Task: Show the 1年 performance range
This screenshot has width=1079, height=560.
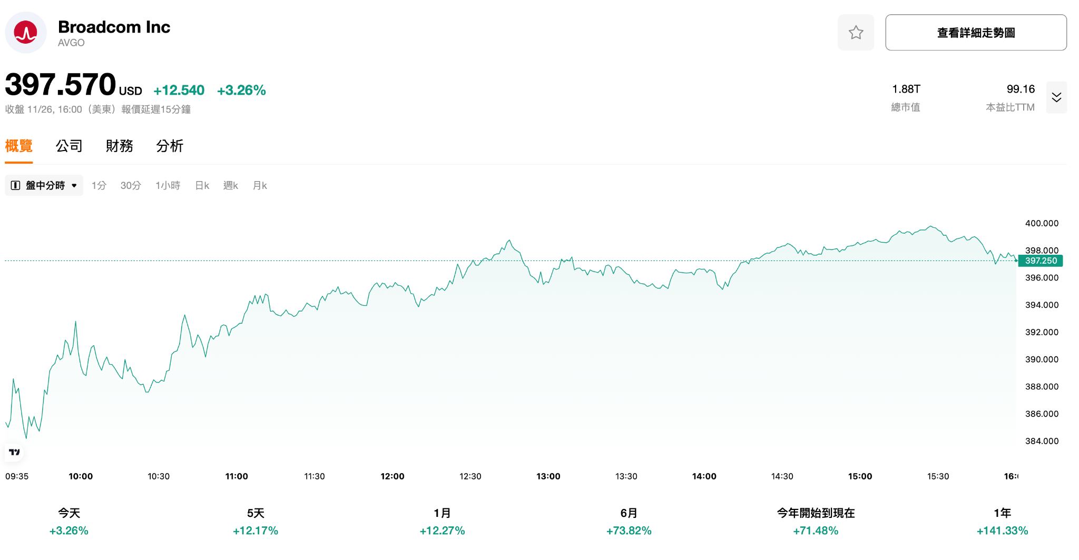Action: click(x=1002, y=522)
